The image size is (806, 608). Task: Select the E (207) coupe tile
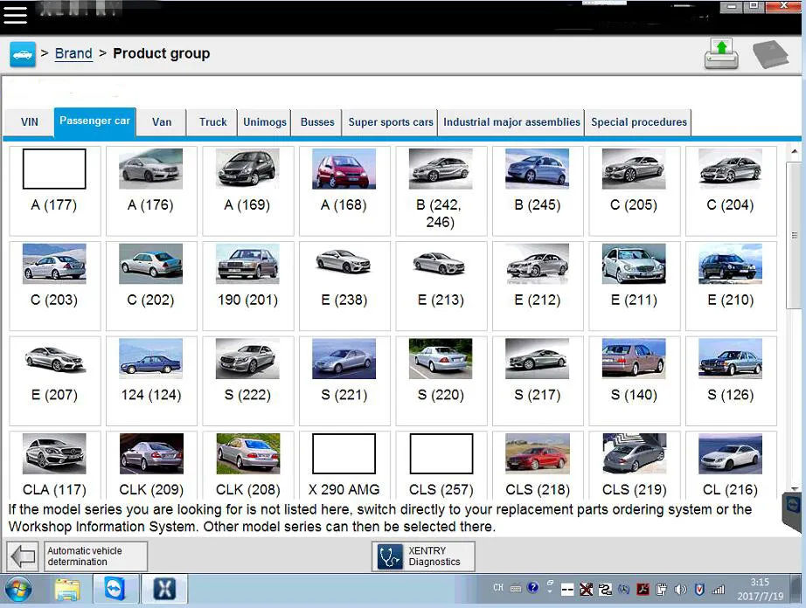coord(54,381)
